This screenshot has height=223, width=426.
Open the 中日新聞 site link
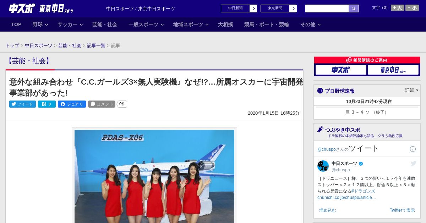point(239,8)
